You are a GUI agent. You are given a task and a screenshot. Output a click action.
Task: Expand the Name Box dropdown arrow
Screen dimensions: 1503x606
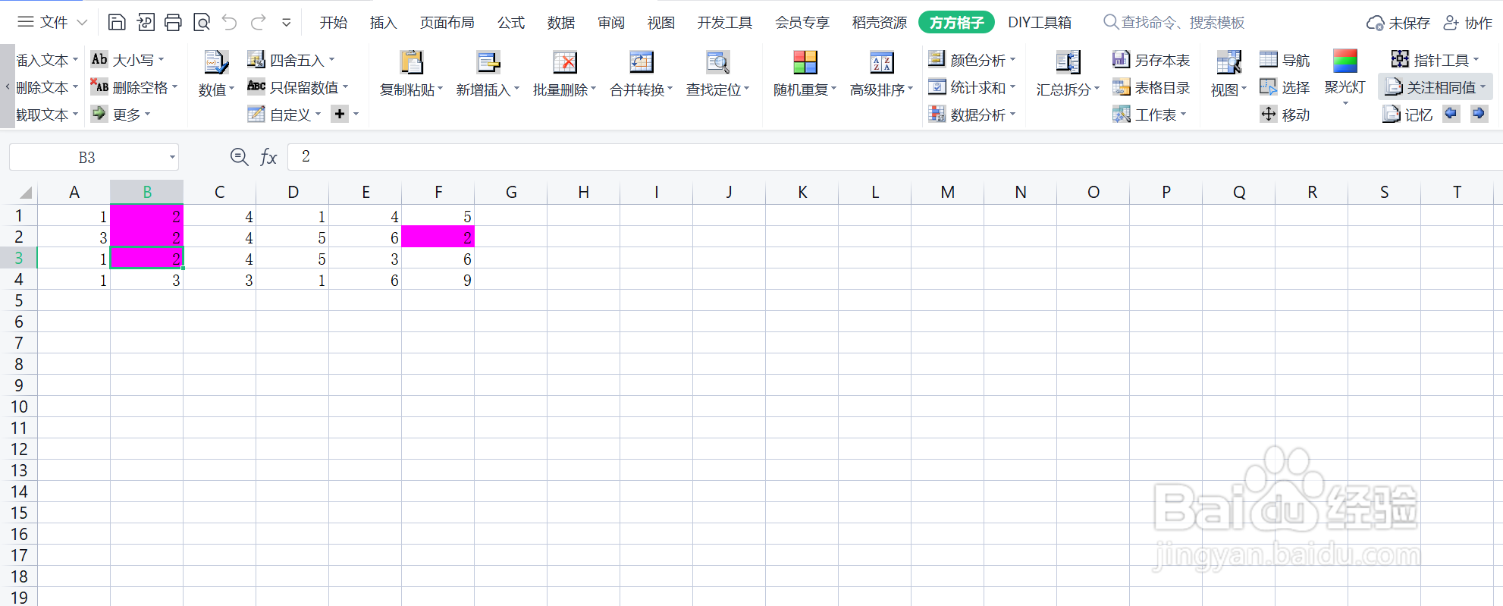(172, 158)
